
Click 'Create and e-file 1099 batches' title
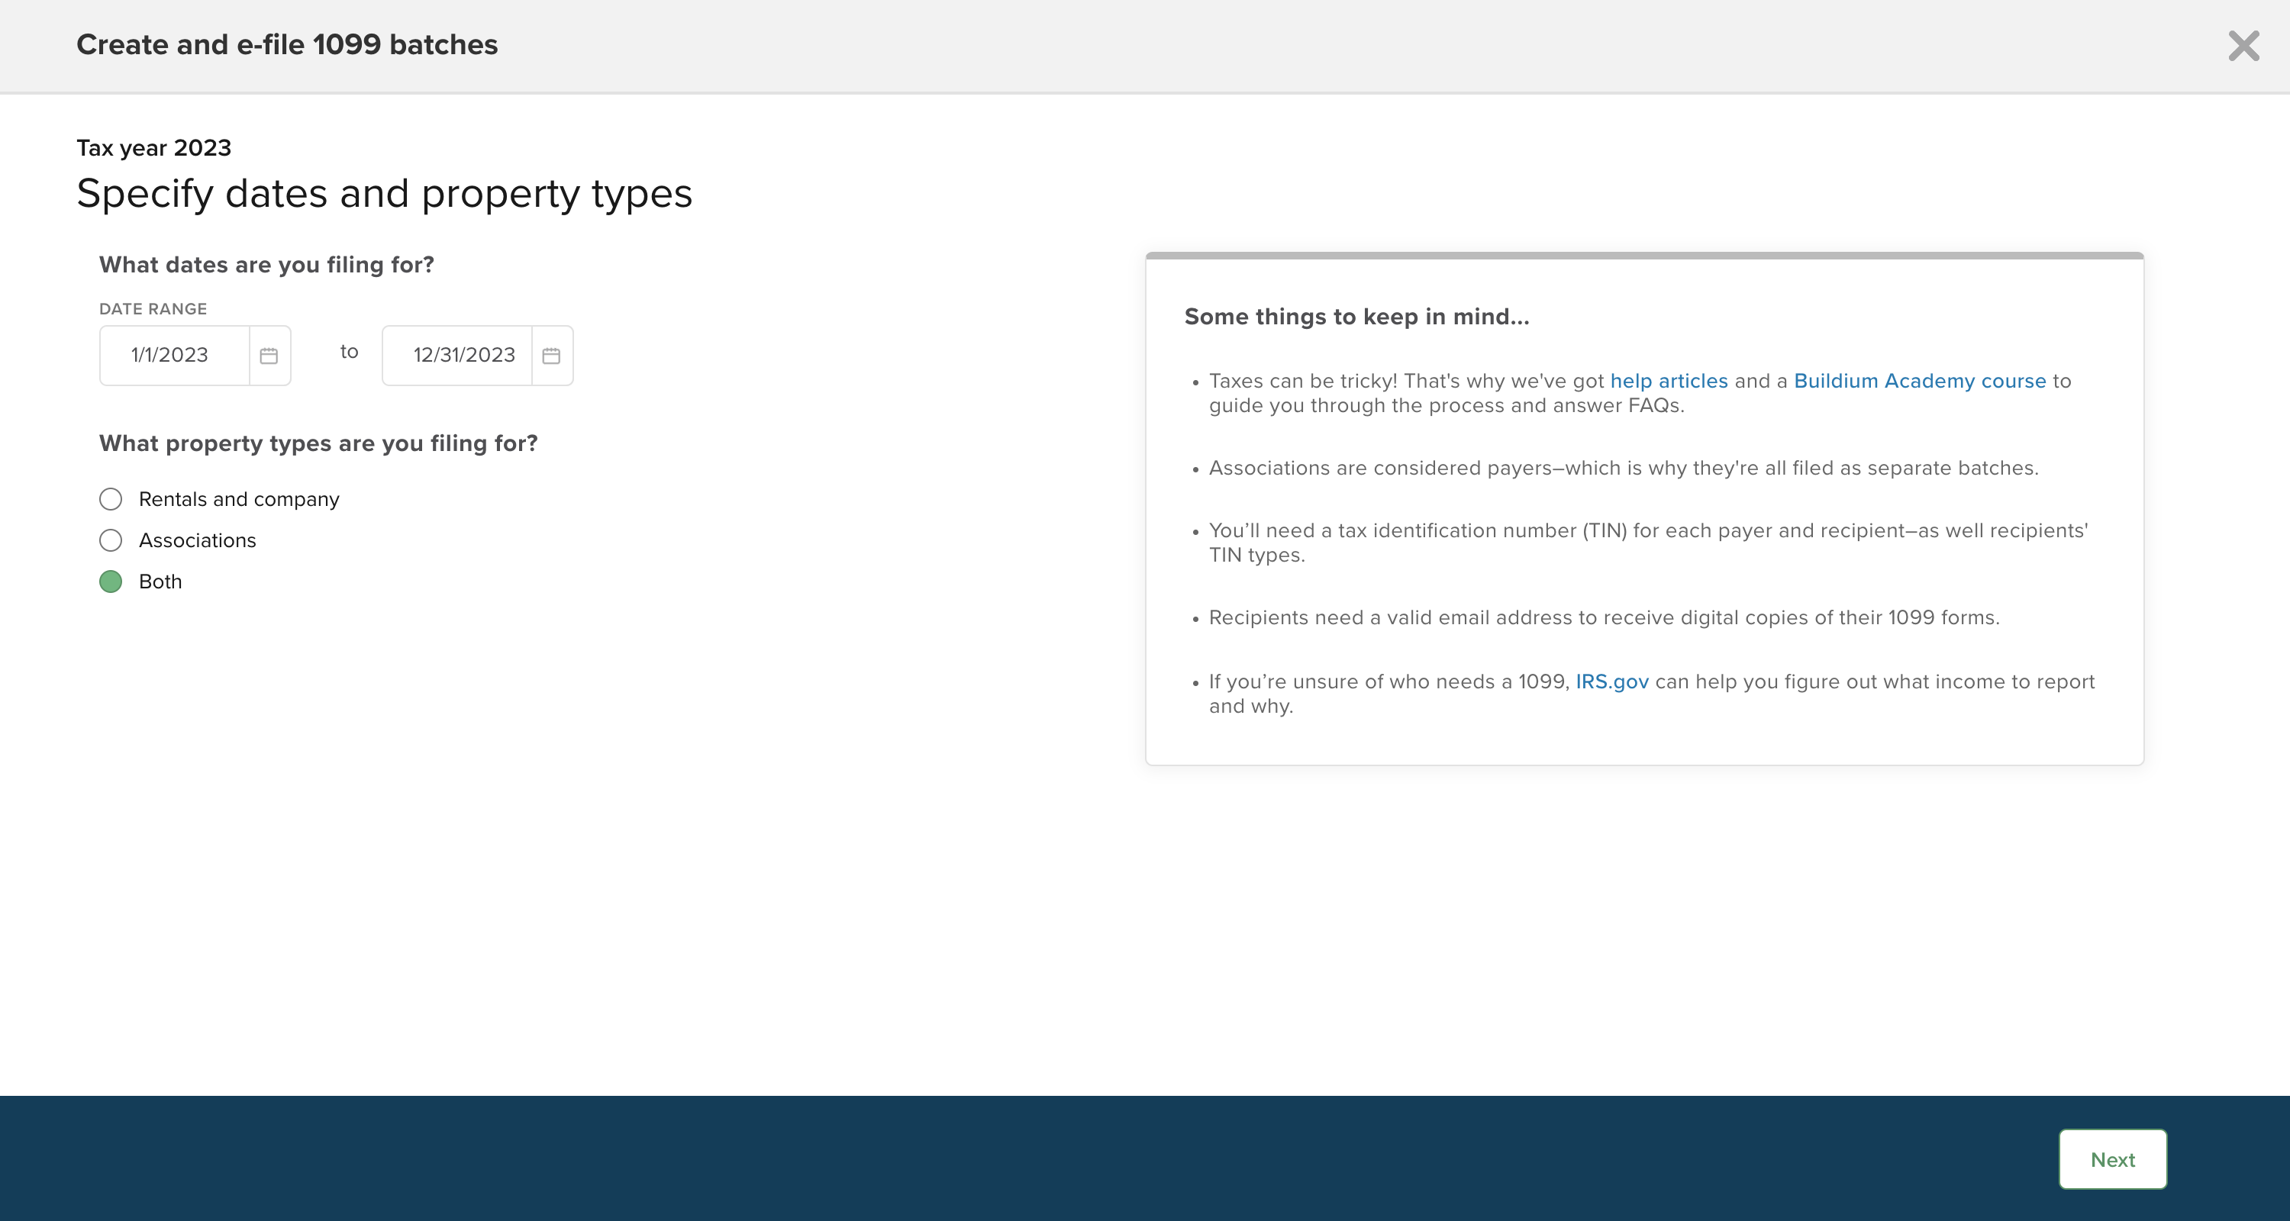[287, 44]
